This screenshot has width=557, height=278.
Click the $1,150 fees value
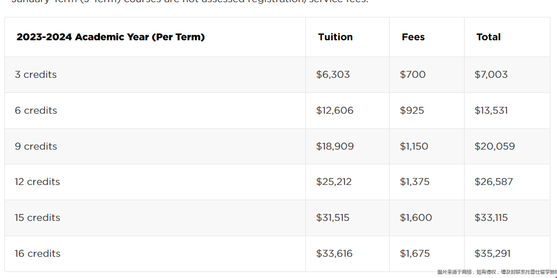[x=414, y=146]
